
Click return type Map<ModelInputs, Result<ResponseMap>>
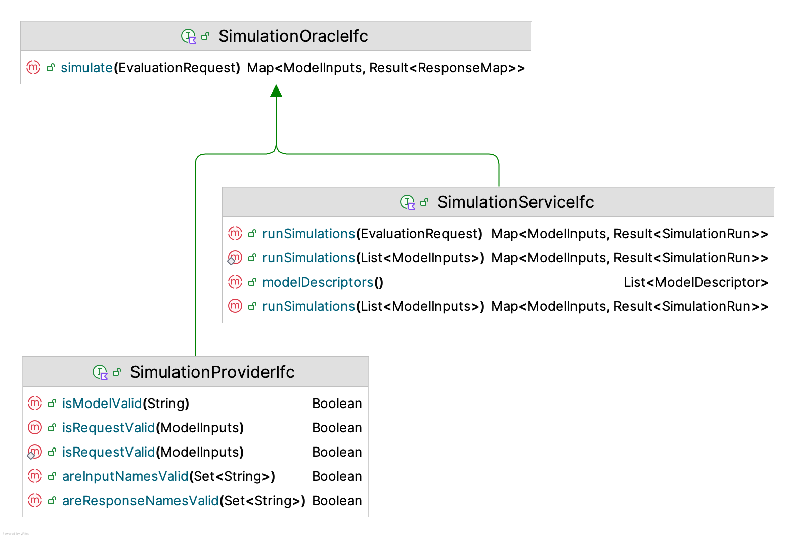[386, 68]
